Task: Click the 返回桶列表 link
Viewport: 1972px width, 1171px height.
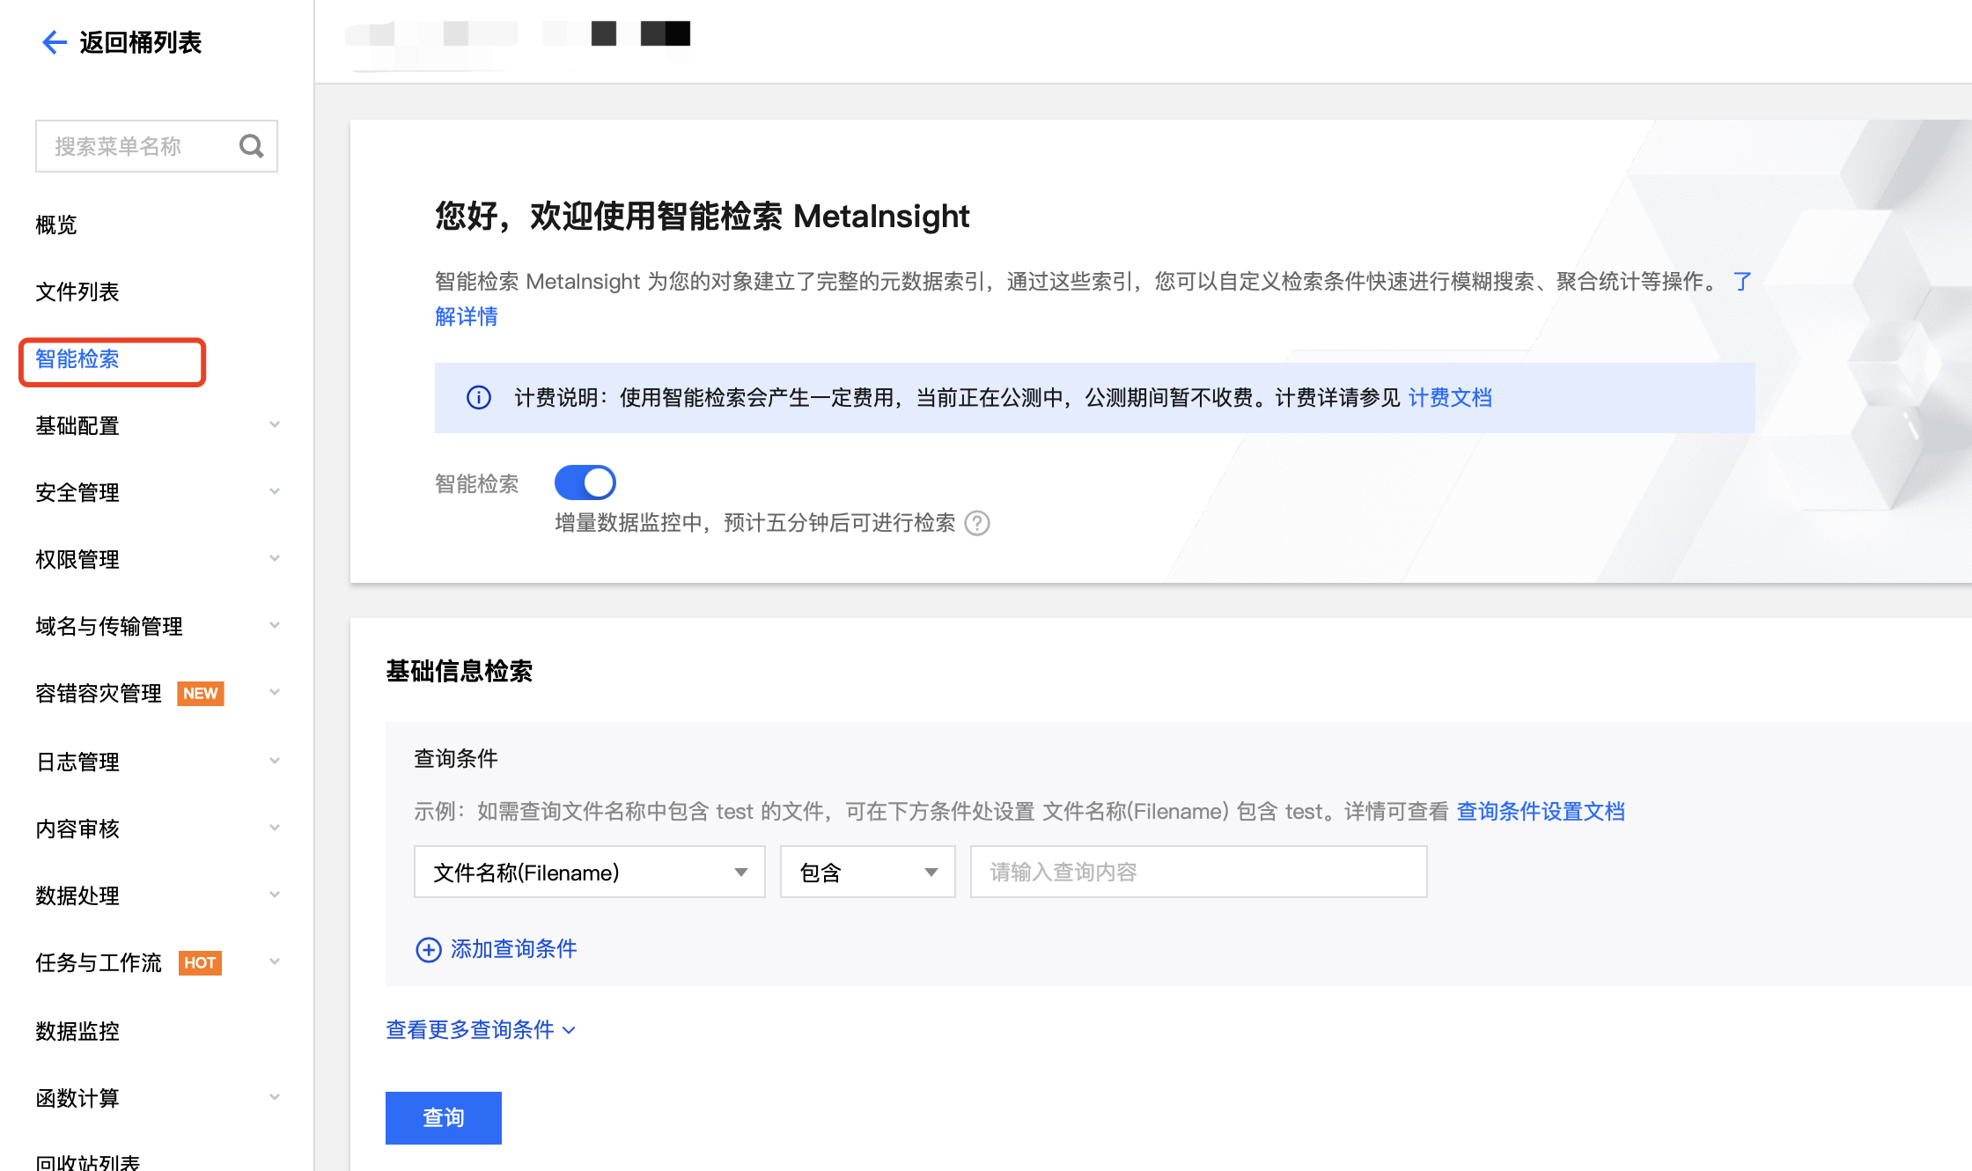Action: pyautogui.click(x=141, y=42)
